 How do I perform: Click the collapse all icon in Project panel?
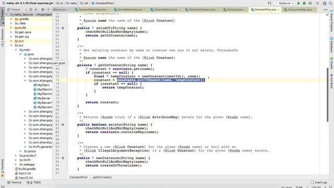[36, 9]
